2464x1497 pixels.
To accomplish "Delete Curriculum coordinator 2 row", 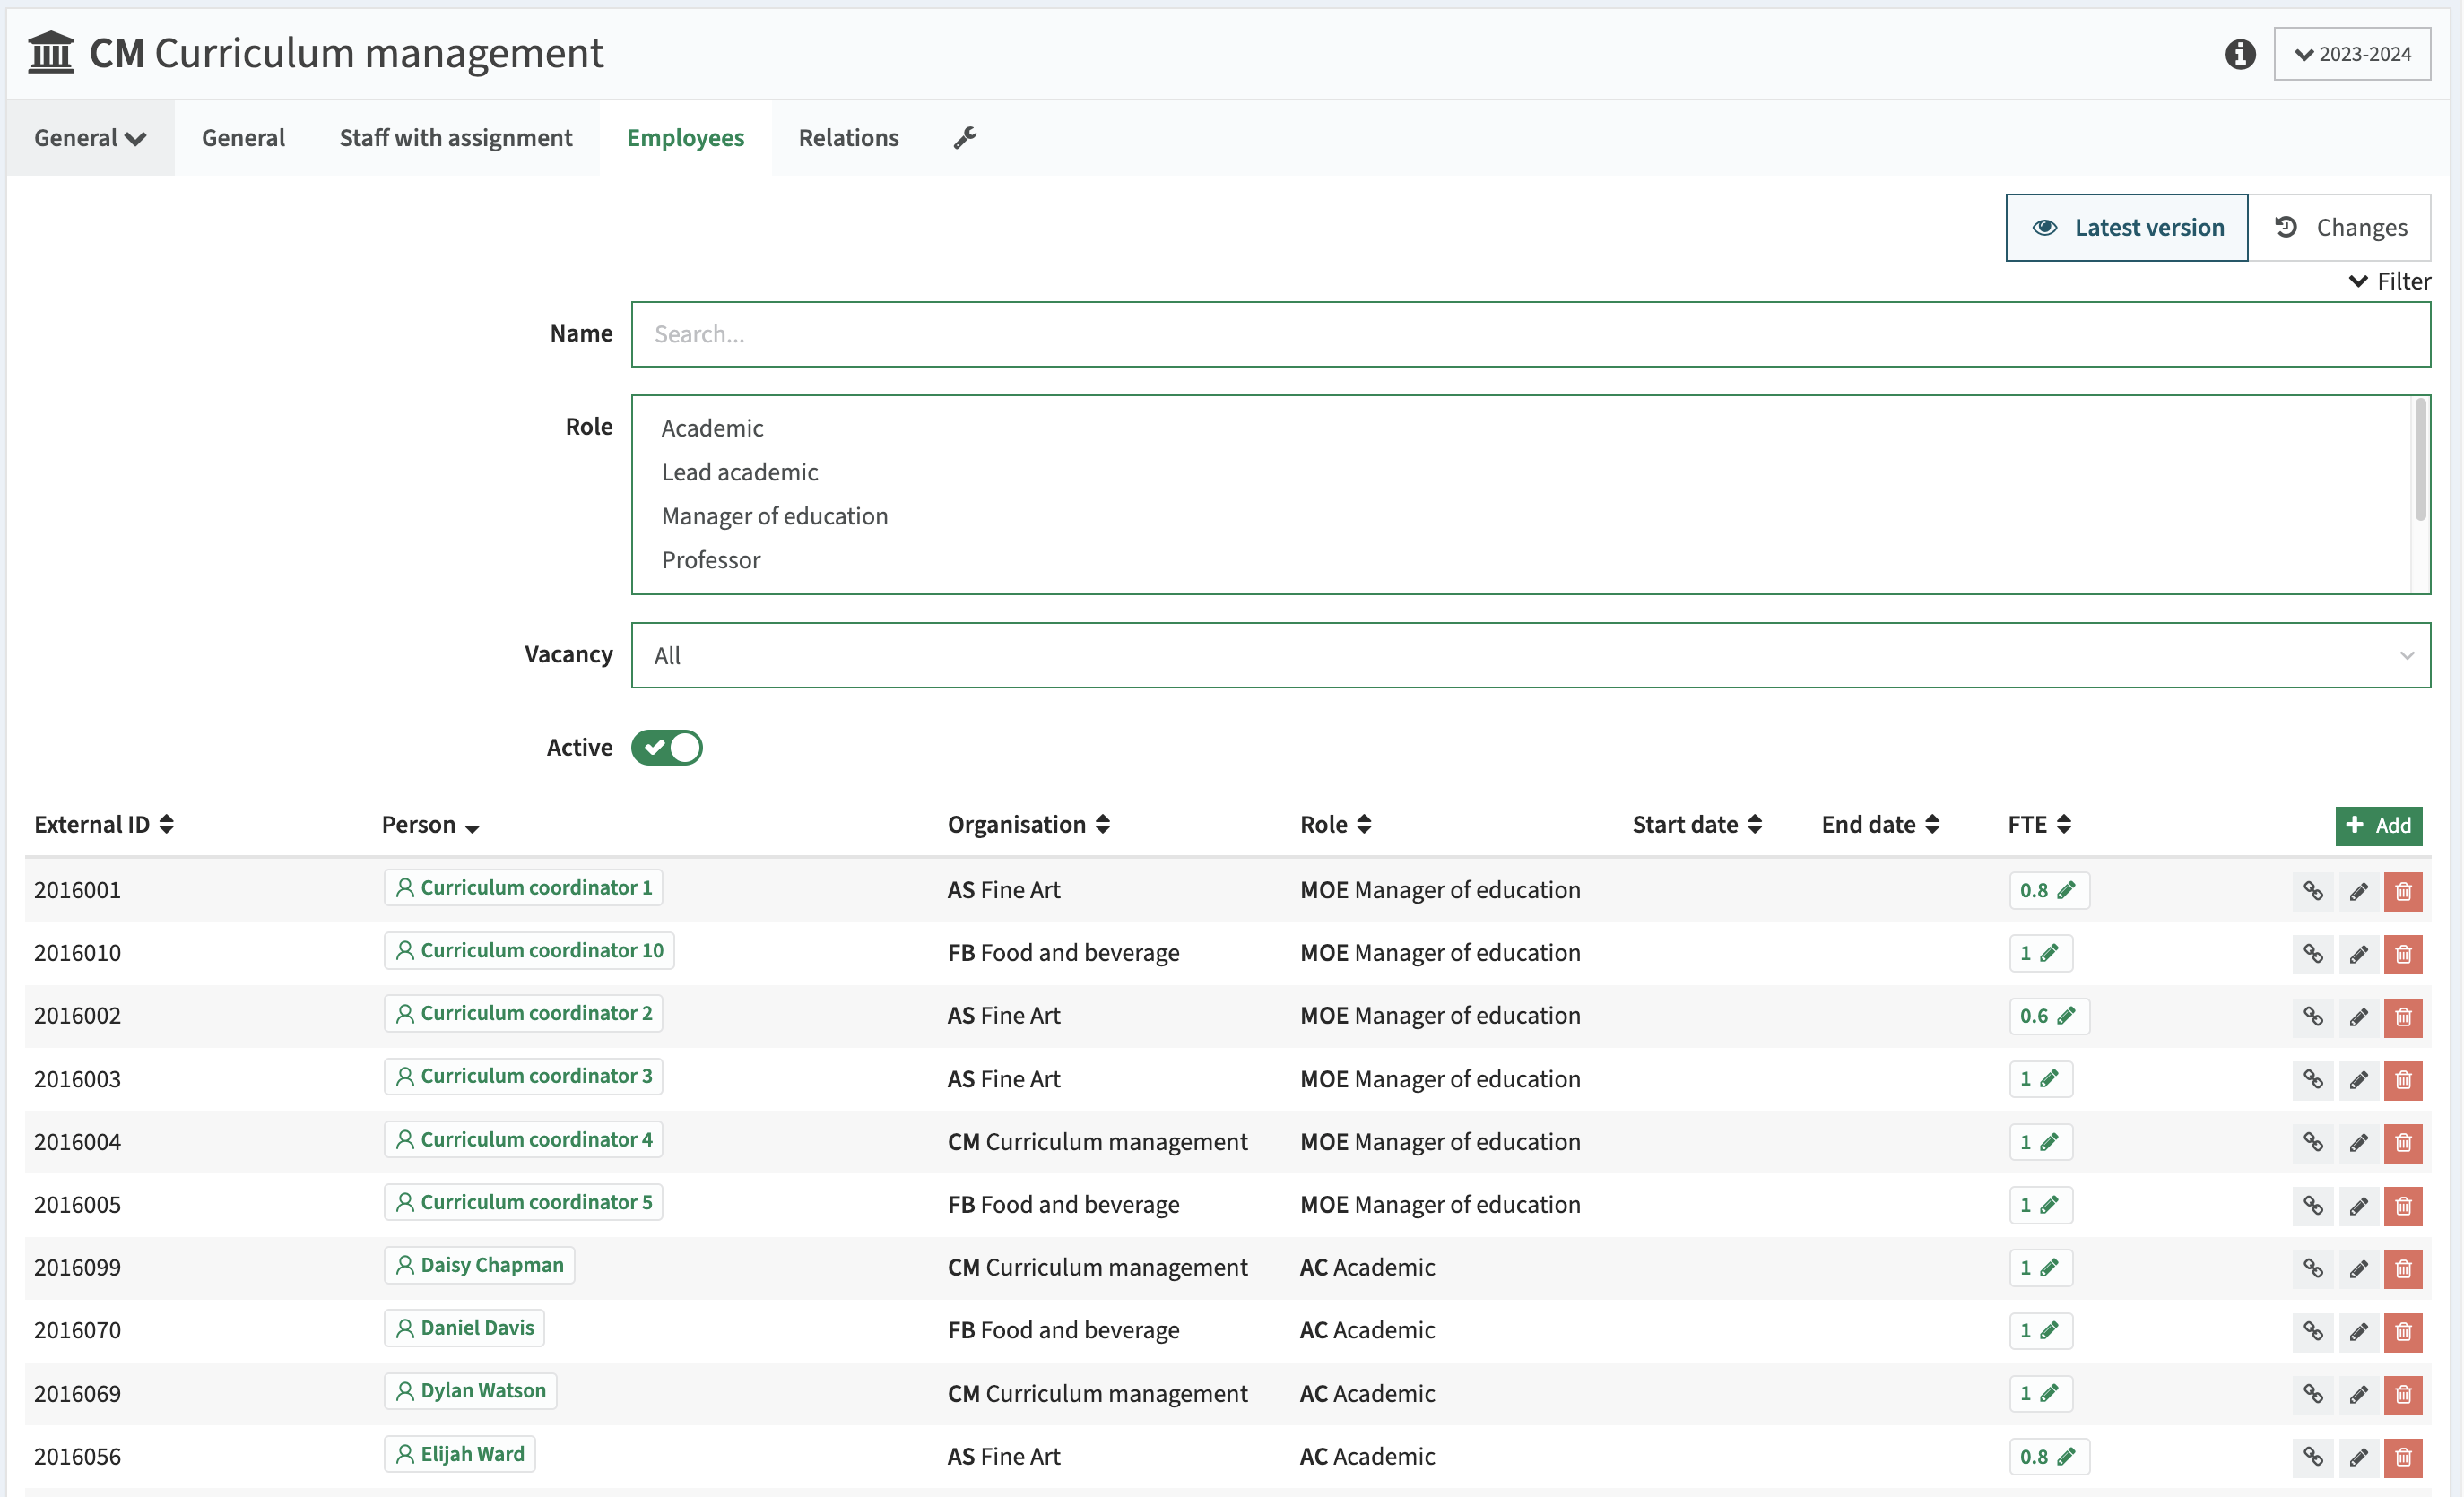I will click(2403, 1017).
